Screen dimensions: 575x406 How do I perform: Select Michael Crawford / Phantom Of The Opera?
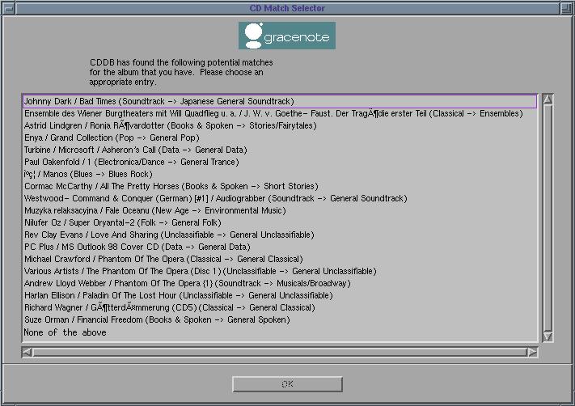[280, 259]
